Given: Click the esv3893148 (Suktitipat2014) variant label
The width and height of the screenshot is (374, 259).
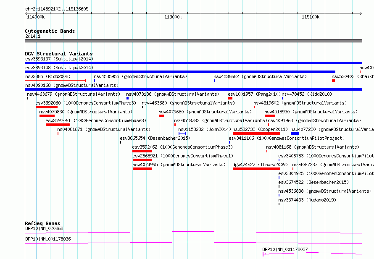Looking at the screenshot, I should 59,68.
